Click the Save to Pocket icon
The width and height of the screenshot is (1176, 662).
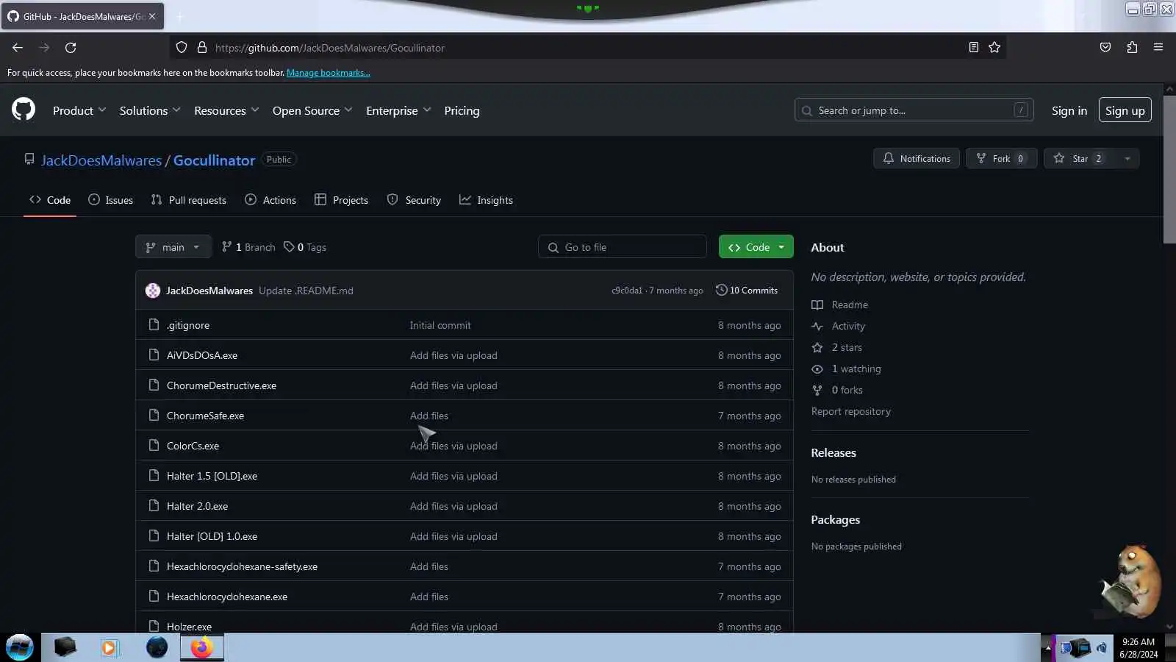pos(1105,48)
